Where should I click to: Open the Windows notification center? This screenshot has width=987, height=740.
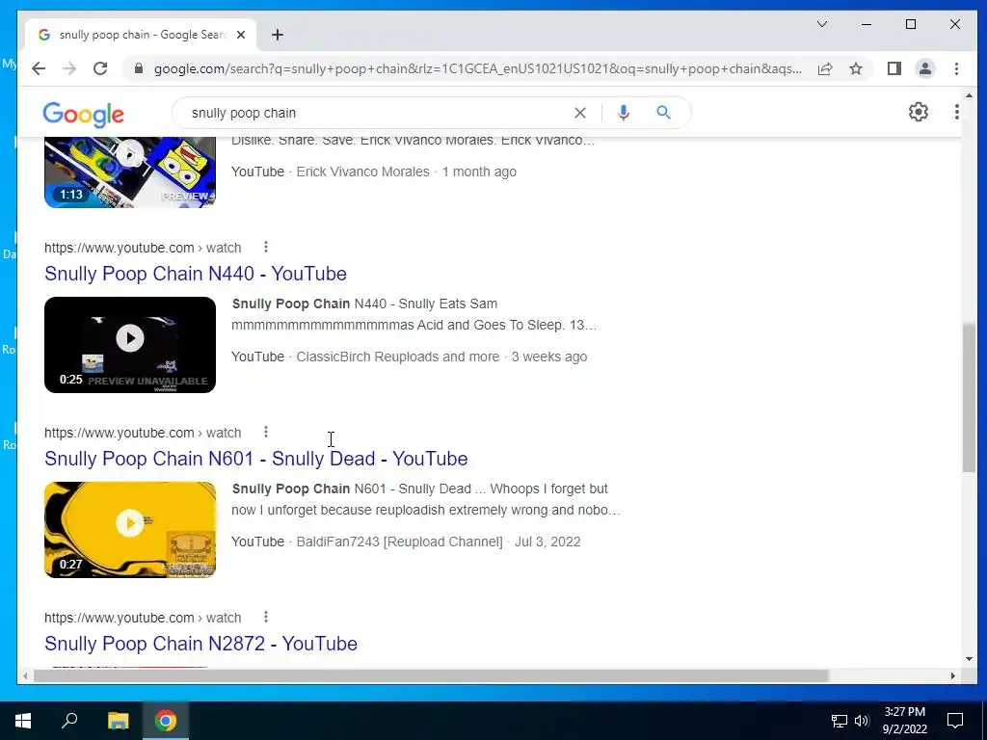[955, 721]
